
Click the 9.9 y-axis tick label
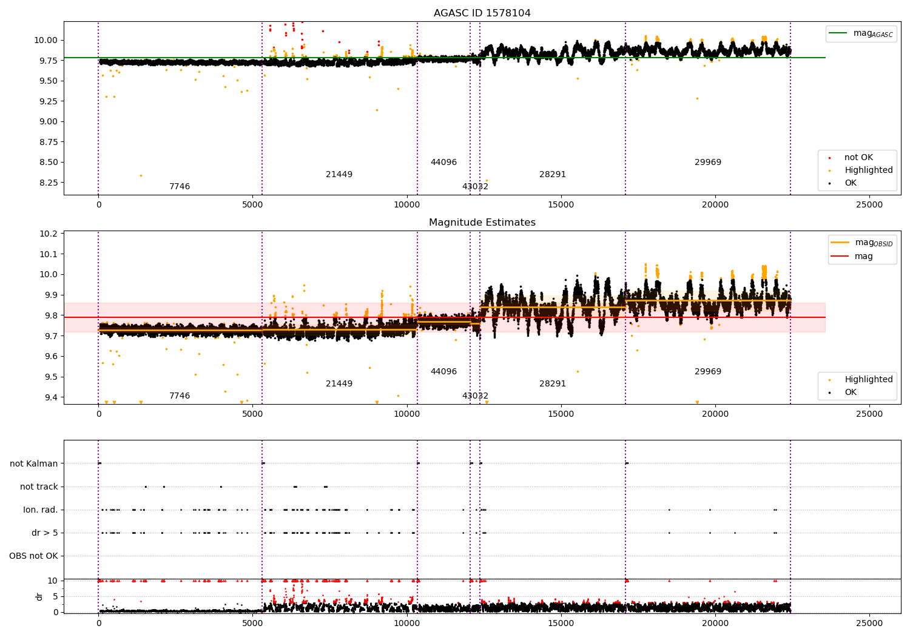click(51, 295)
